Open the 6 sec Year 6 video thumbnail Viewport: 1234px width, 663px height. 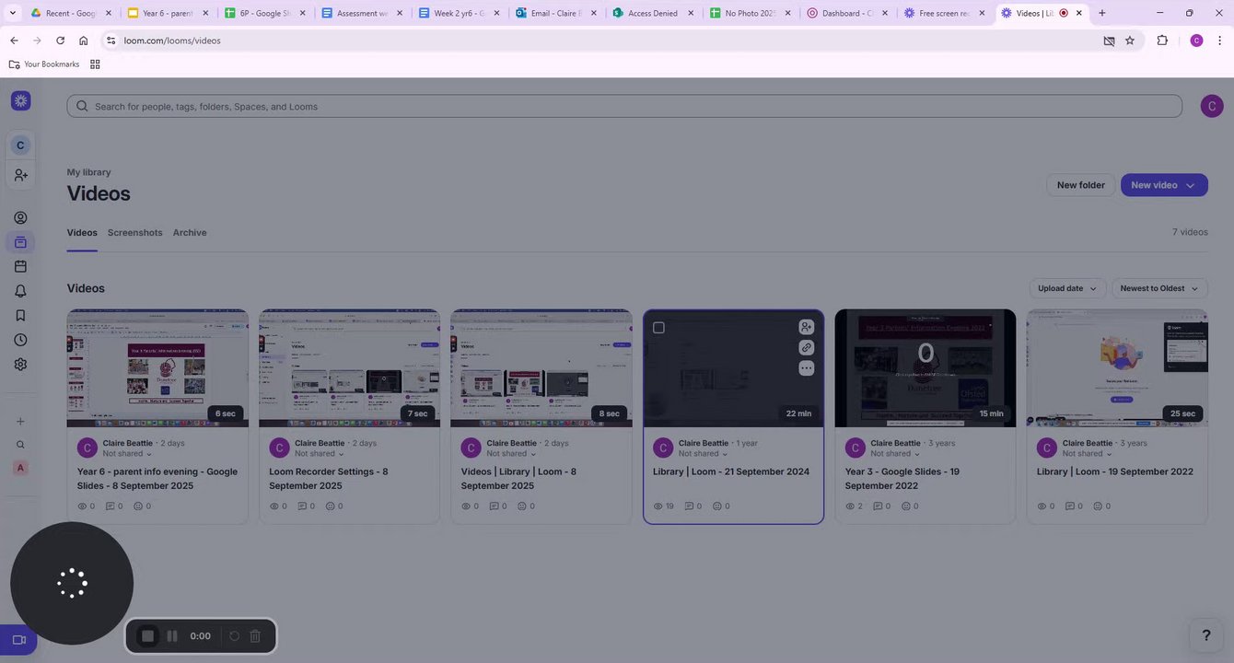[x=157, y=368]
